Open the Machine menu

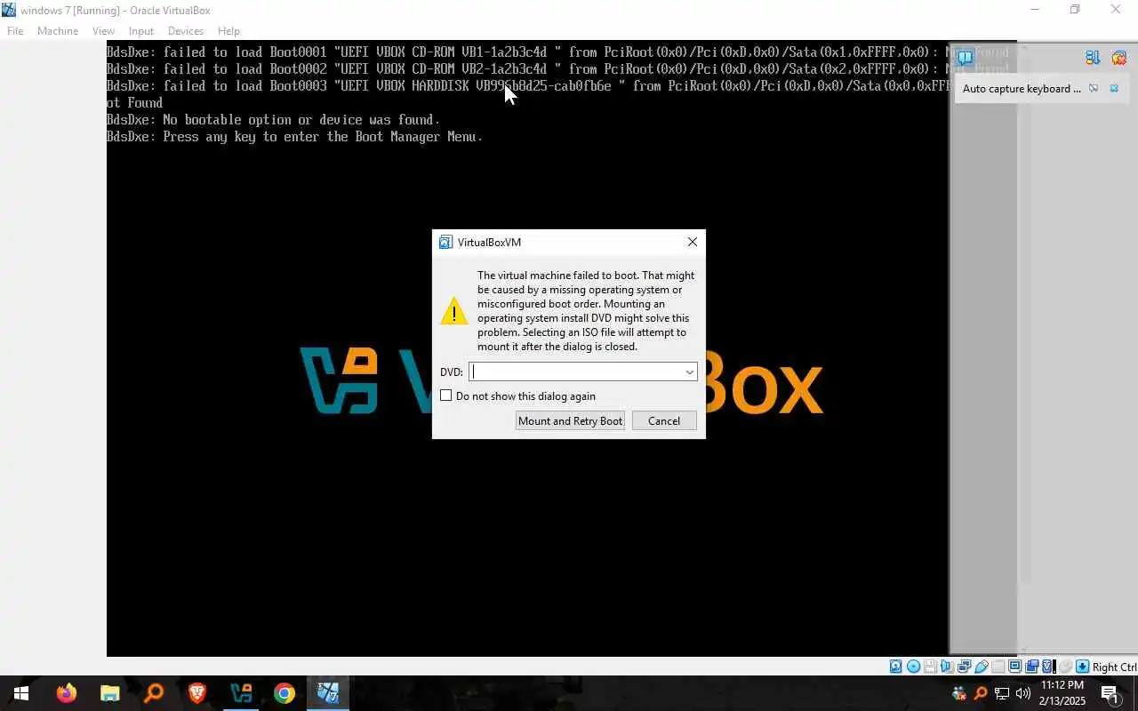[58, 30]
